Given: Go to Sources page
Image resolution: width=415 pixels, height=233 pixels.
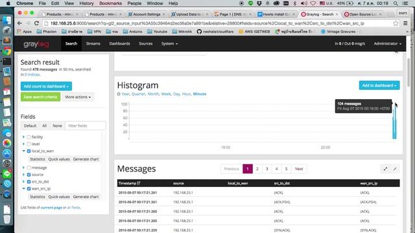Looking at the screenshot, I should point(145,43).
